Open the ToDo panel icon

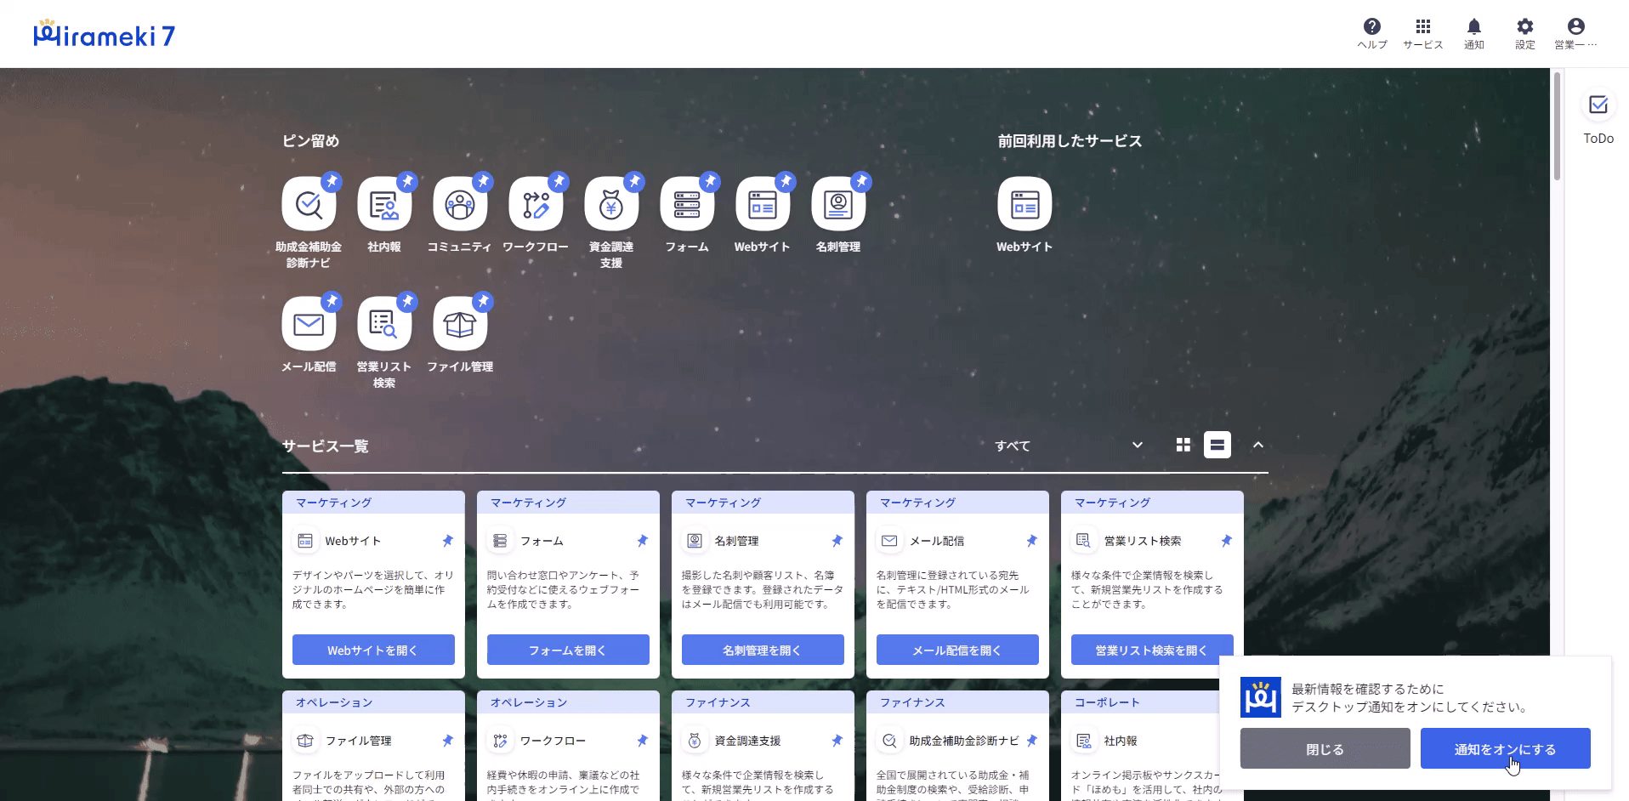point(1598,106)
